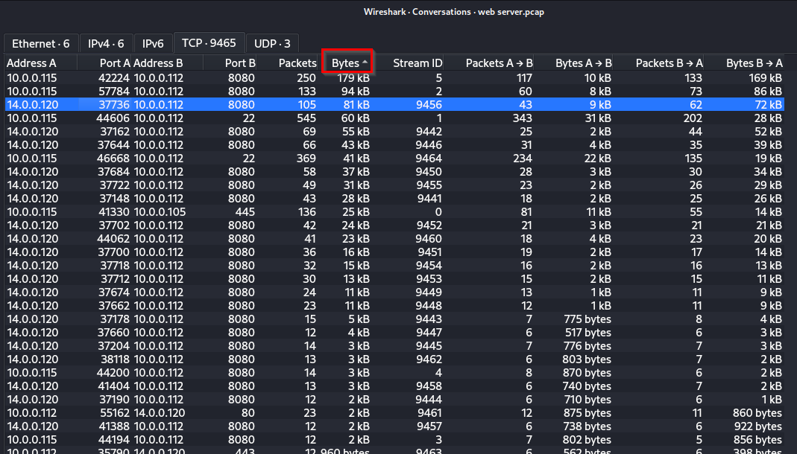Sort by Bytes B → A header

754,63
